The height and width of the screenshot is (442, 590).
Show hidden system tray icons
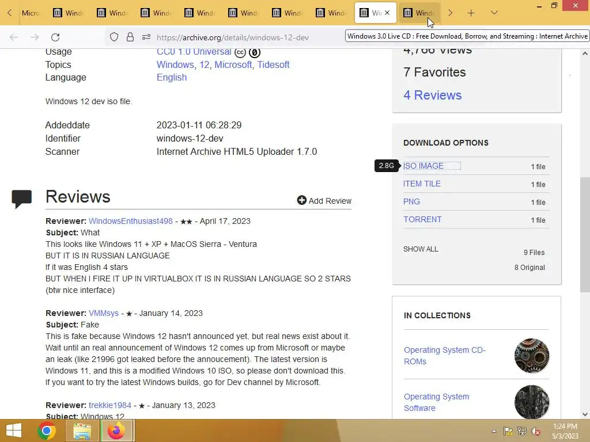[x=494, y=431]
